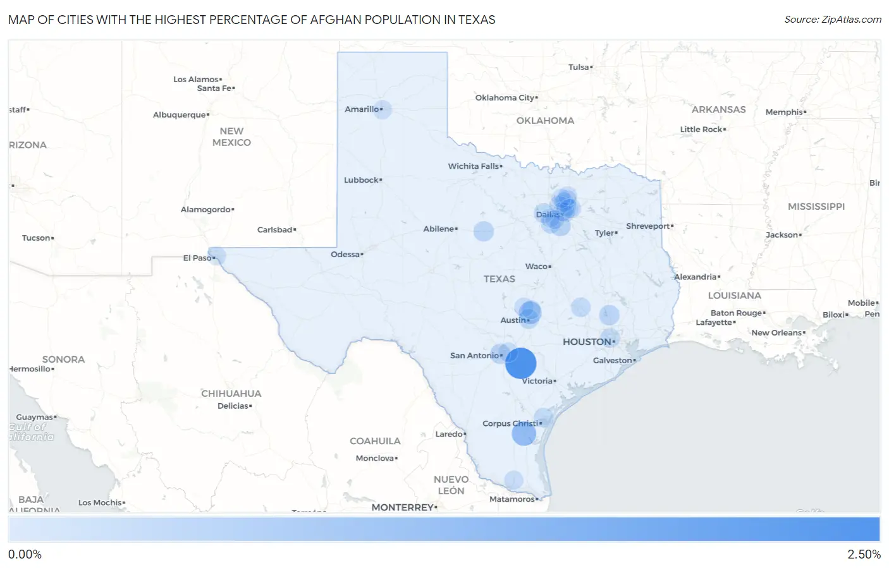Click the color gradient legend bar
Viewport: 889px width, 568px height.
point(444,529)
